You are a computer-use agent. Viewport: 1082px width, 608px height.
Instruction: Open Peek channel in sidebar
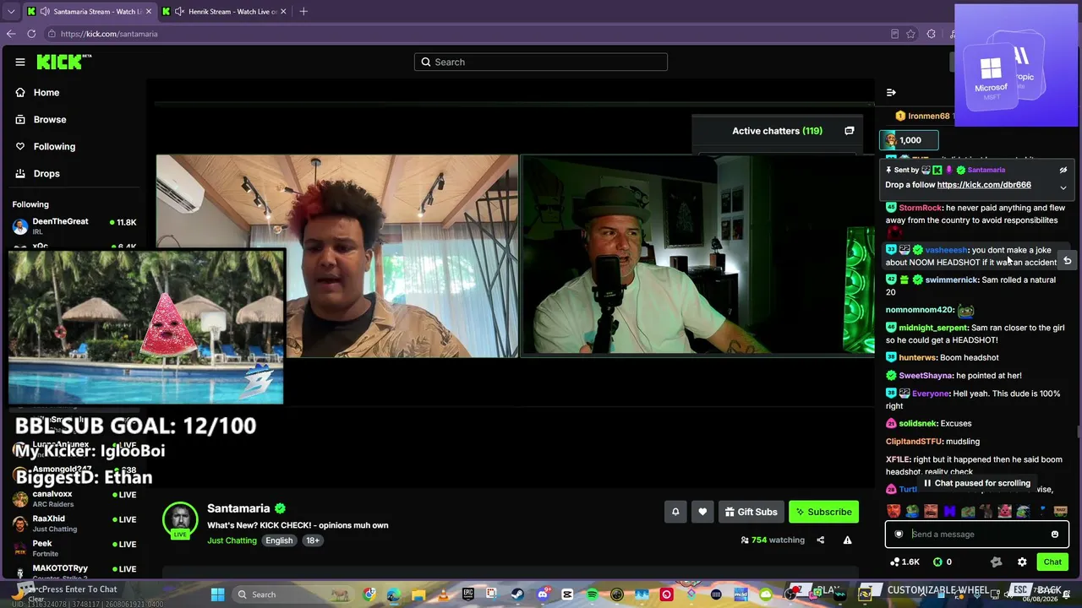click(x=74, y=548)
